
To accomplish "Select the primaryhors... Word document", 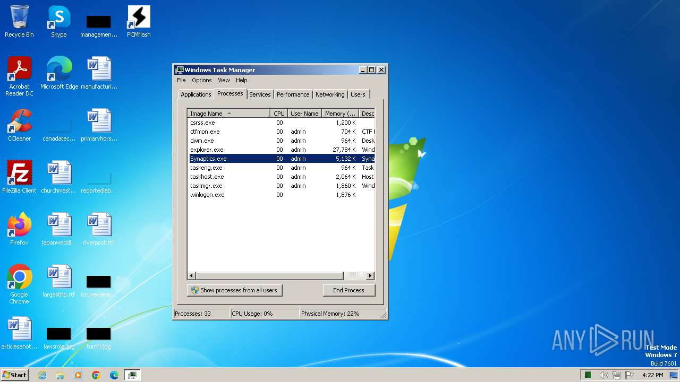I will click(99, 125).
